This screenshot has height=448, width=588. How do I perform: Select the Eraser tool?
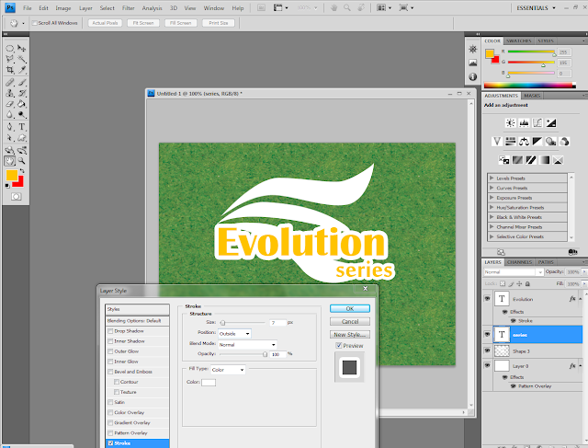[x=10, y=104]
